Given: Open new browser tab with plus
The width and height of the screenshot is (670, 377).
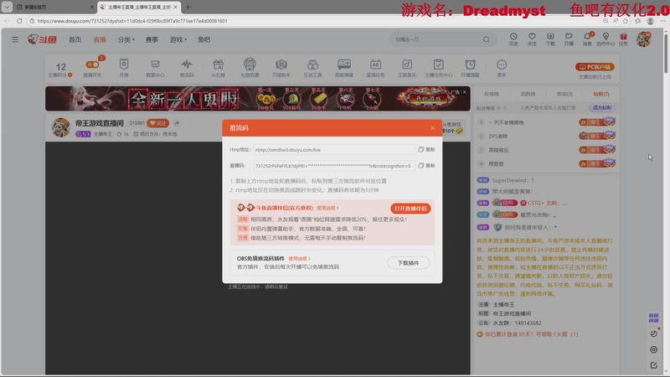Looking at the screenshot, I should click(x=188, y=7).
